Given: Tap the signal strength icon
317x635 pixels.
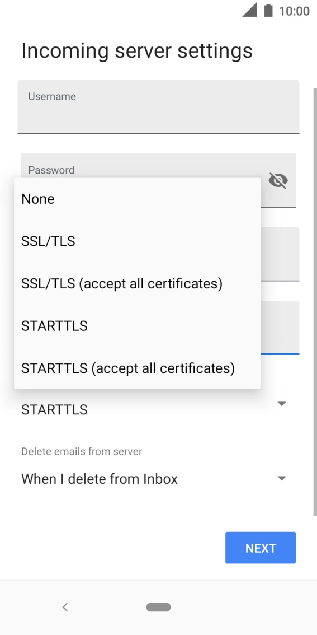Looking at the screenshot, I should (249, 10).
